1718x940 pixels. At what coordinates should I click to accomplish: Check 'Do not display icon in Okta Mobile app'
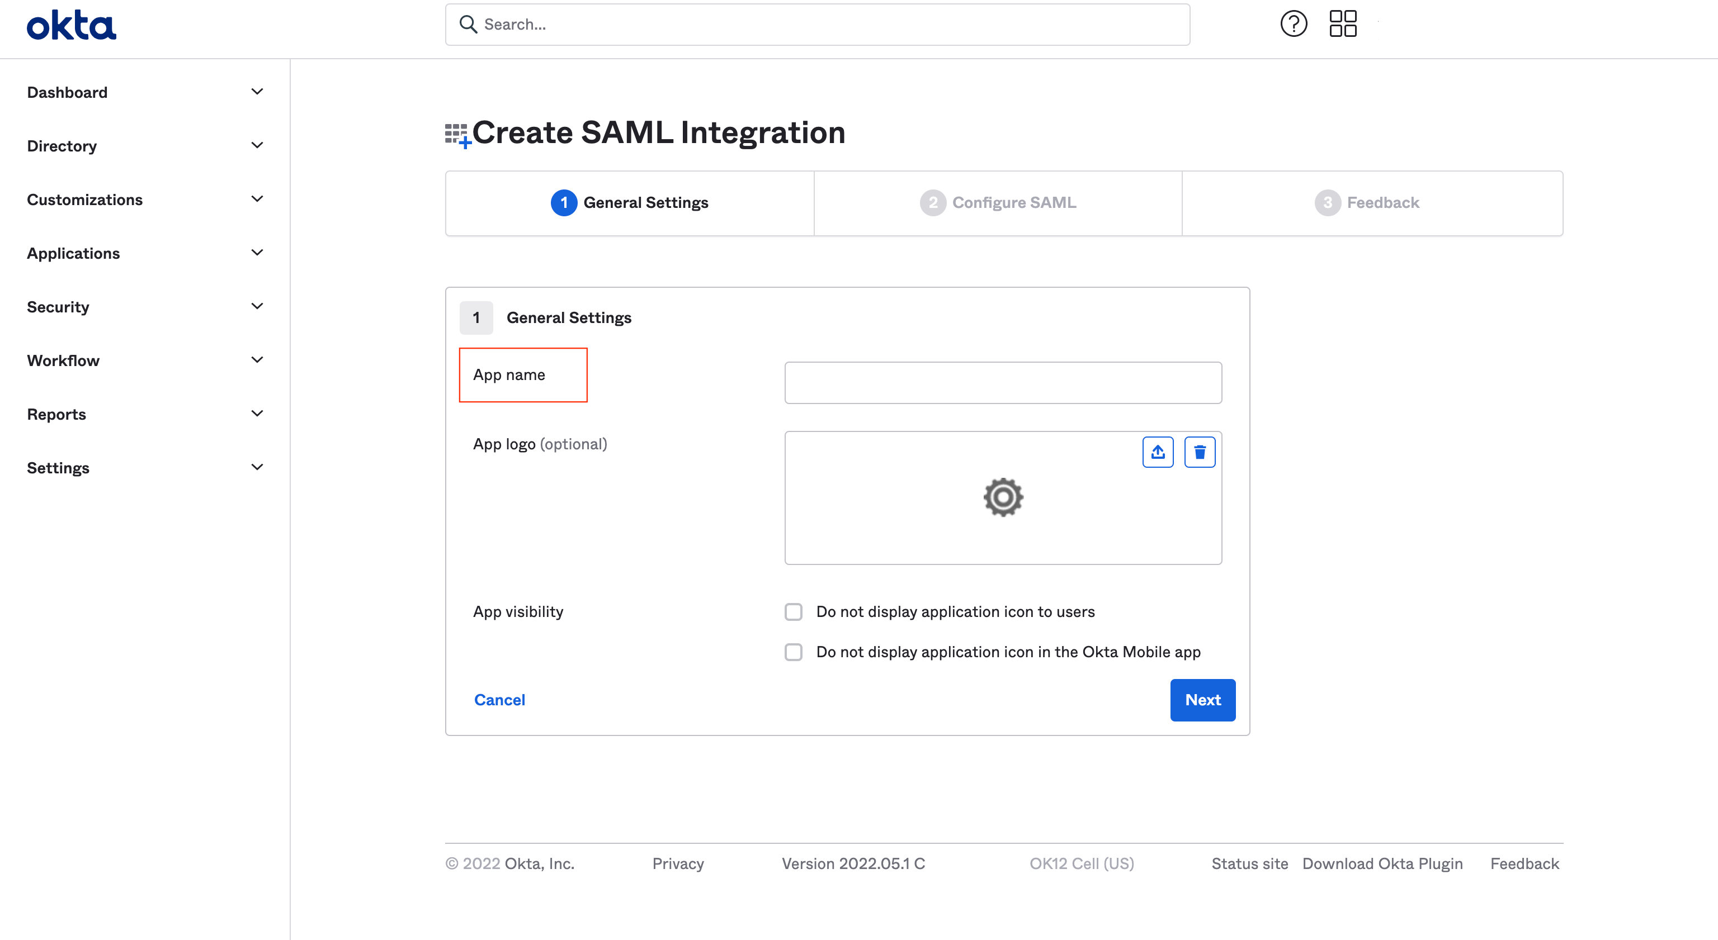pyautogui.click(x=793, y=652)
